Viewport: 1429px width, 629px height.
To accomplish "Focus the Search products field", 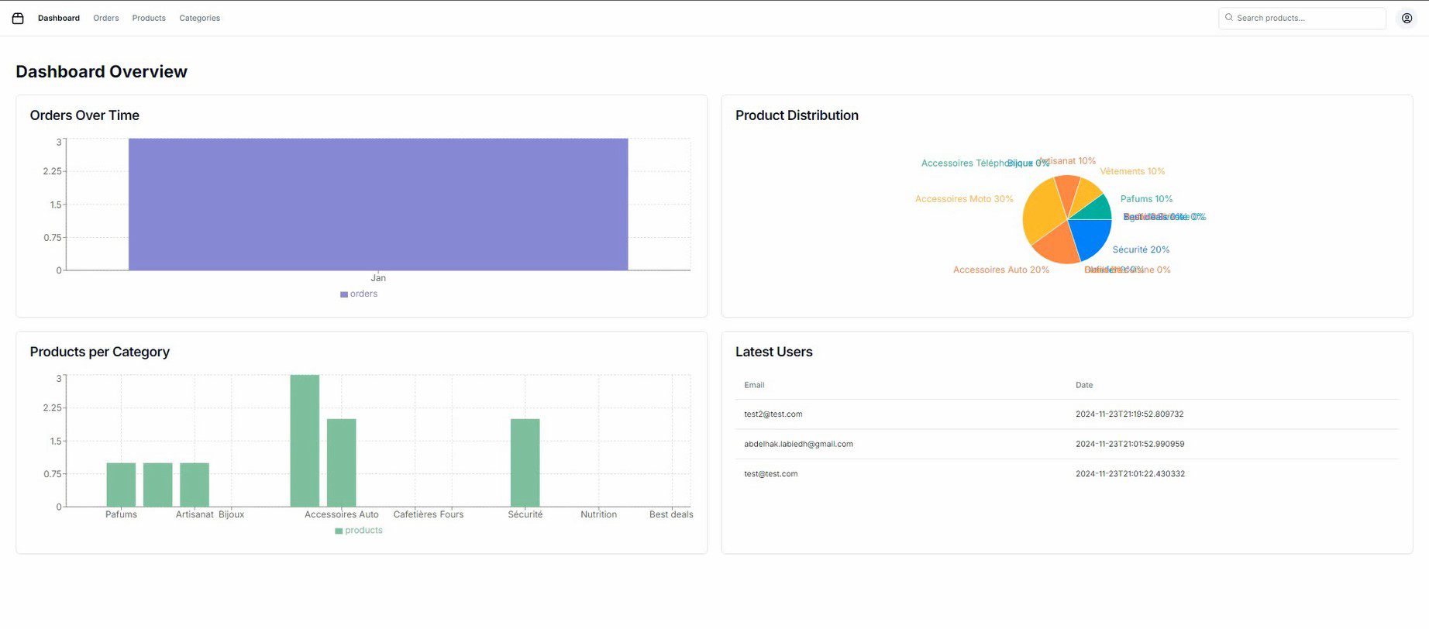I will [x=1302, y=18].
